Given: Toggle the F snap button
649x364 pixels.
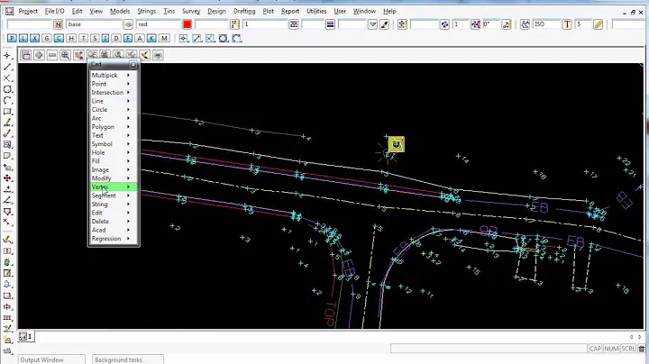Looking at the screenshot, I should pyautogui.click(x=127, y=39).
